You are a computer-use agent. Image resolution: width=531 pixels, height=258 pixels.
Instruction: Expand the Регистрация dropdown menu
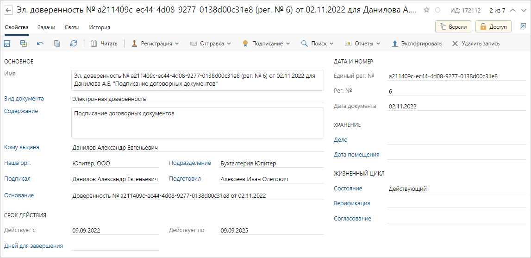[x=155, y=44]
